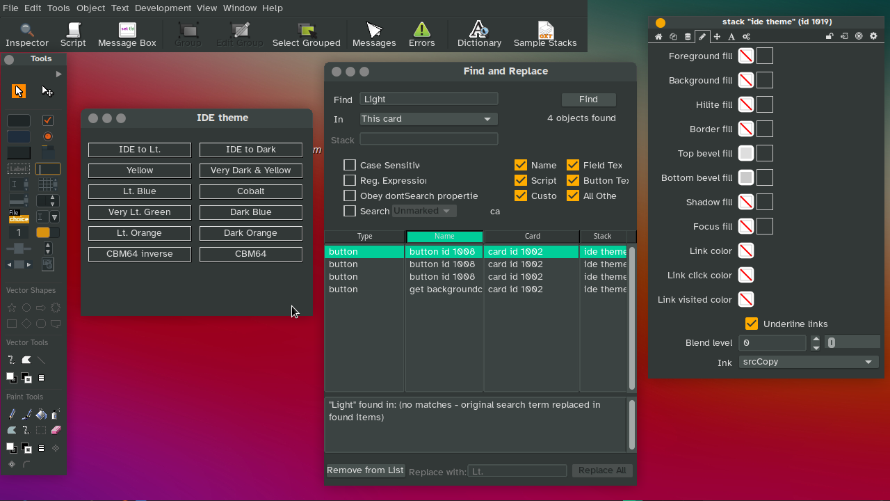Click Remove from List button
Viewport: 890px width, 501px height.
(365, 470)
